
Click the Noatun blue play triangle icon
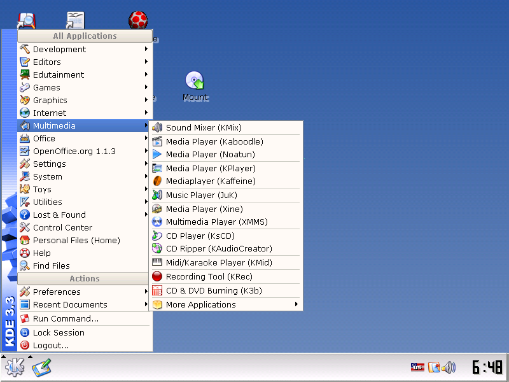coord(157,154)
